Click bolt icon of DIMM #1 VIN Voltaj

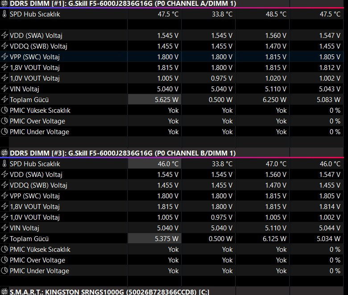[x=4, y=89]
